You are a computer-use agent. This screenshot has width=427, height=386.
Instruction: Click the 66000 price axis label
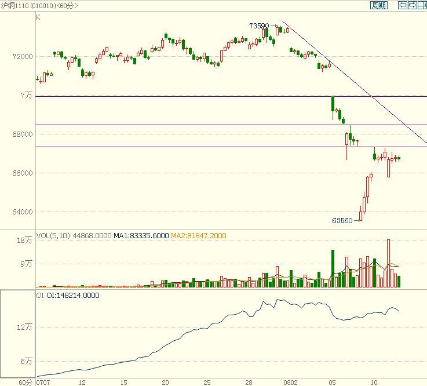(23, 173)
